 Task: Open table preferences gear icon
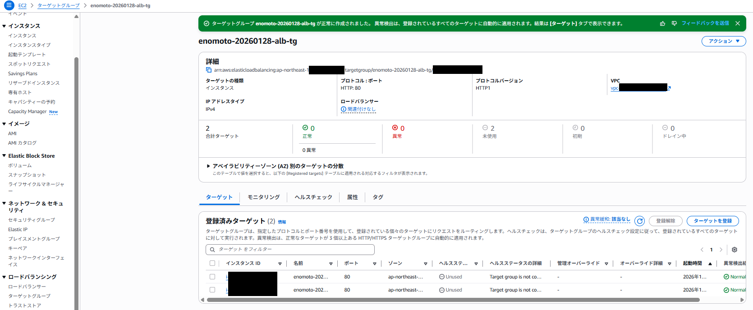click(x=735, y=250)
